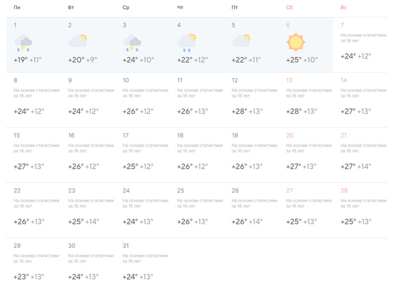398x287 pixels.
Task: Click the thunderstorm icon on day 3
Action: (132, 43)
